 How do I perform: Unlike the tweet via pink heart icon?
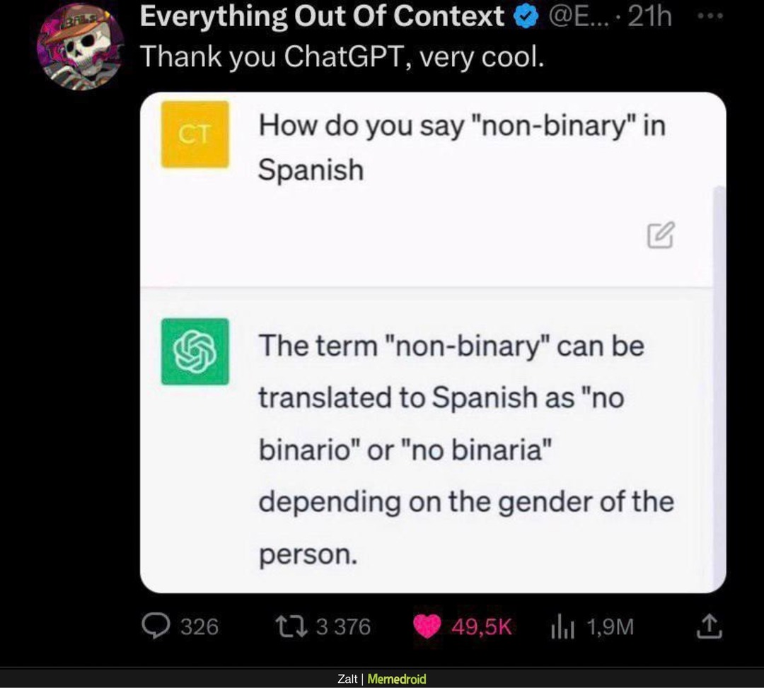pos(427,626)
